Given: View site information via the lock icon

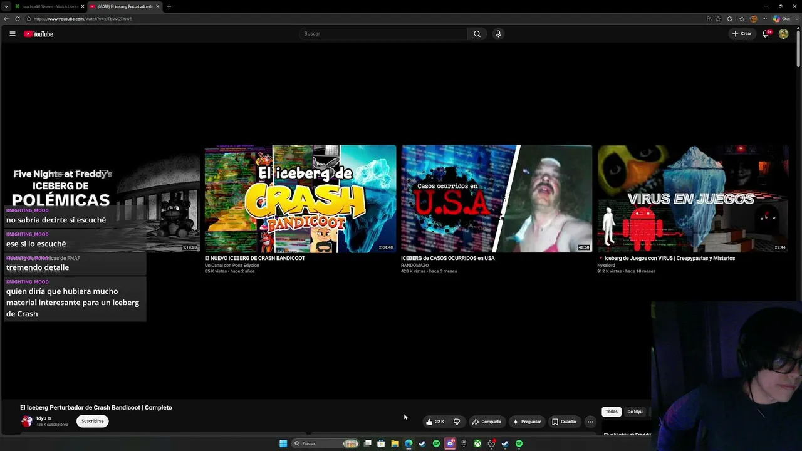Looking at the screenshot, I should (29, 19).
